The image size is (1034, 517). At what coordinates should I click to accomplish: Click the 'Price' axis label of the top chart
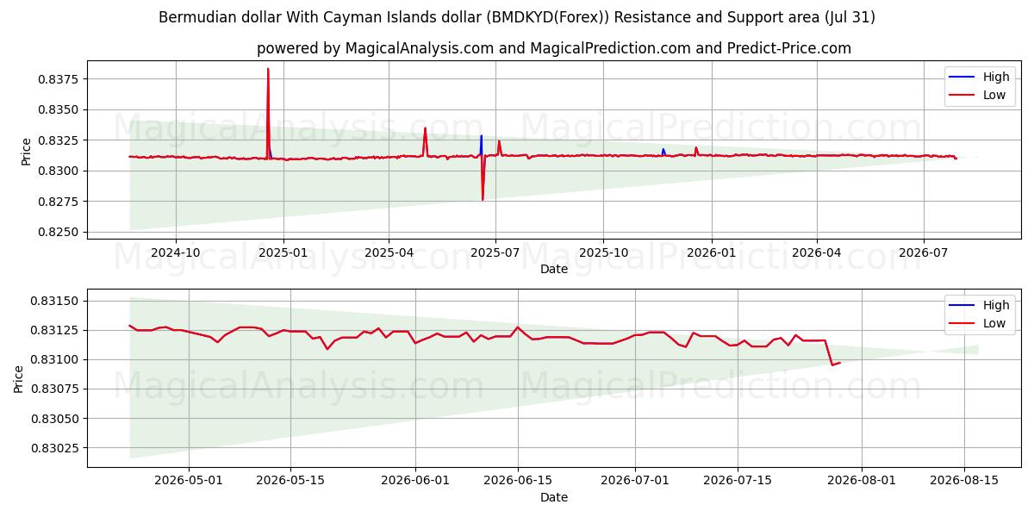(26, 152)
